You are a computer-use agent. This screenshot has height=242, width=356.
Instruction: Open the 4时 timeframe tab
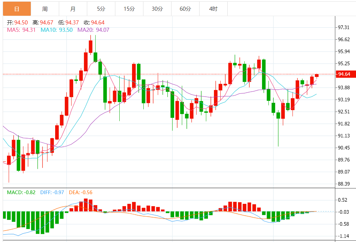point(213,9)
